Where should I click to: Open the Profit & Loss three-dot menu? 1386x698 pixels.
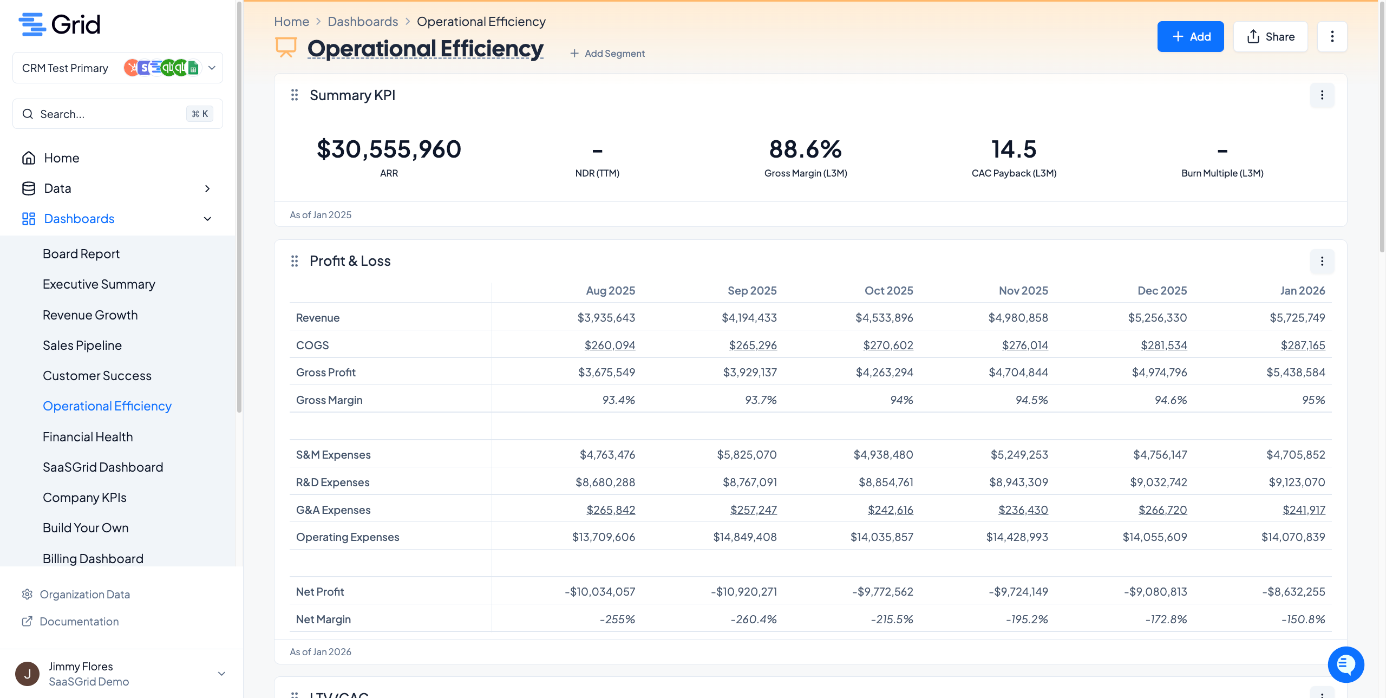pos(1322,262)
